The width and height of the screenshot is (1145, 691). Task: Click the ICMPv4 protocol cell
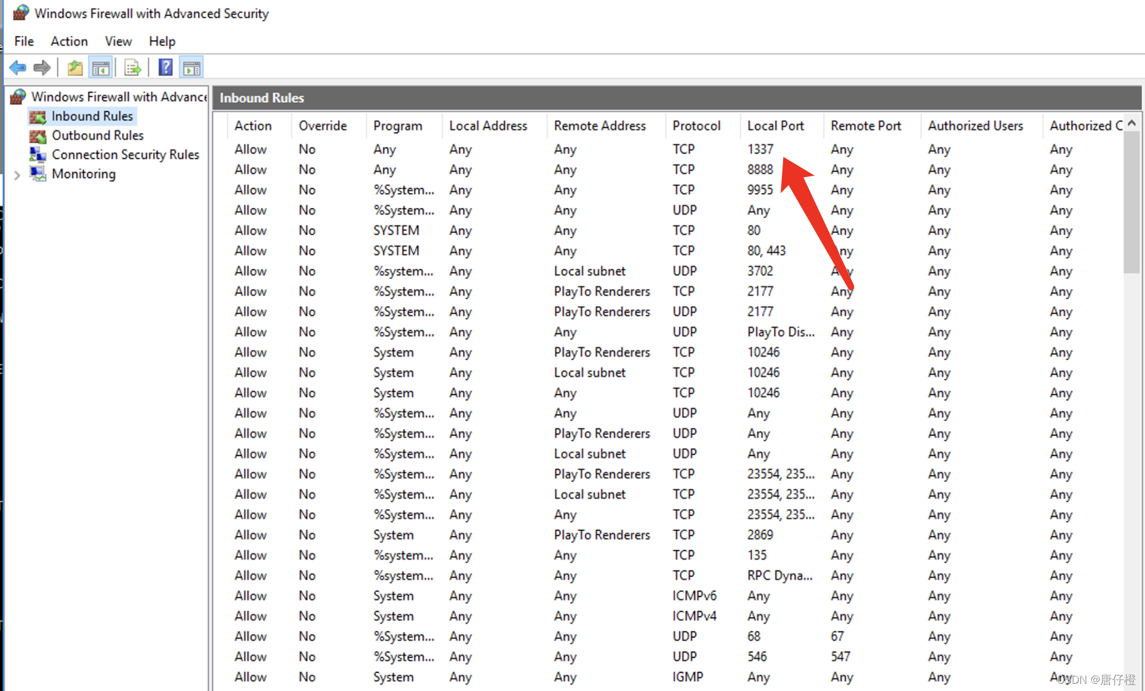695,616
